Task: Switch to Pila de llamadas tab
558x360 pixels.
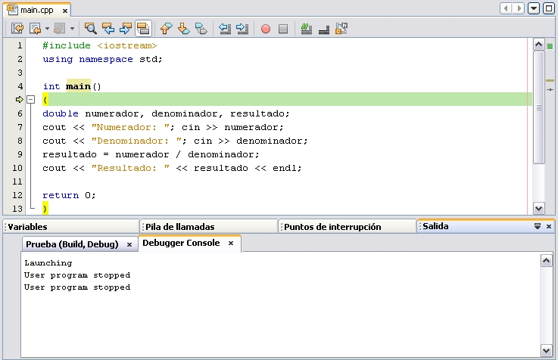Action: 179,226
